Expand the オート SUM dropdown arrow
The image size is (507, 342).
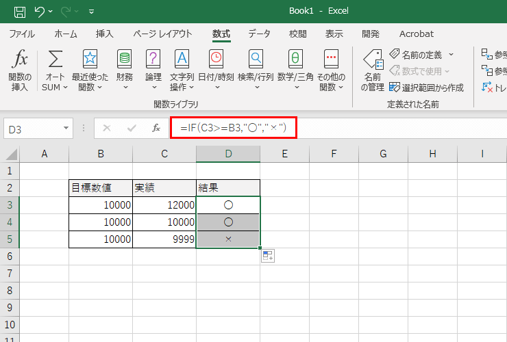pyautogui.click(x=65, y=87)
